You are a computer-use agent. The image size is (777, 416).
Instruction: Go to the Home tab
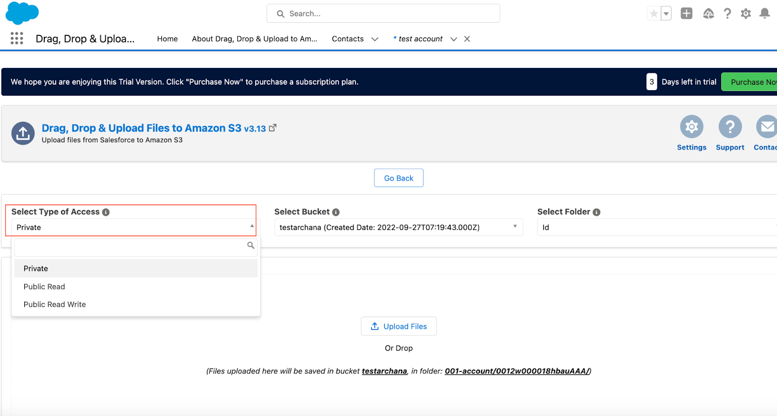pyautogui.click(x=167, y=39)
